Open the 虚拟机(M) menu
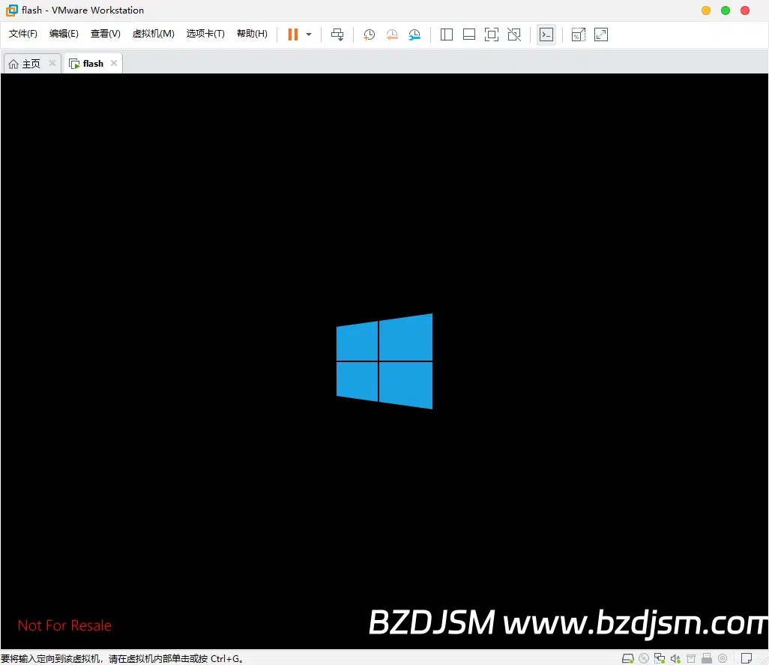769x665 pixels. pos(154,34)
